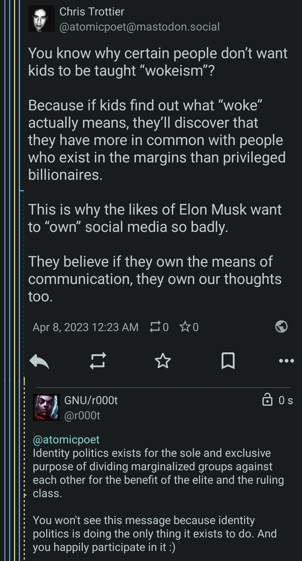This screenshot has width=302, height=561.
Task: Reply to Chris Trottier's post
Action: point(39,361)
